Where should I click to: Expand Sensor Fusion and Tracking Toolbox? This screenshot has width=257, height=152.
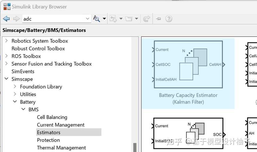tap(7, 63)
